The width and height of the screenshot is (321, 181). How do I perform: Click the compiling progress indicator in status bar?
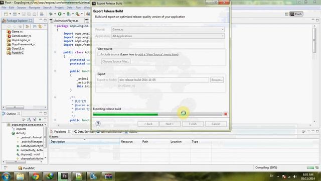coord(310,167)
